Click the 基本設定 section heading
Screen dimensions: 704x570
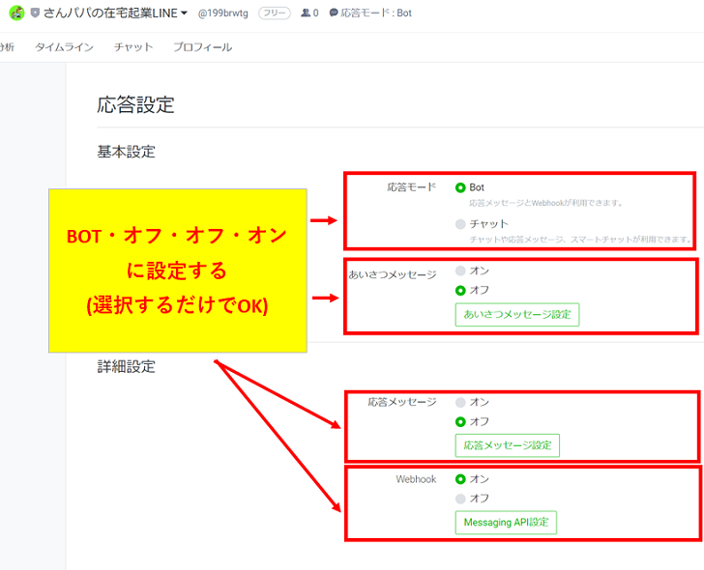[126, 152]
